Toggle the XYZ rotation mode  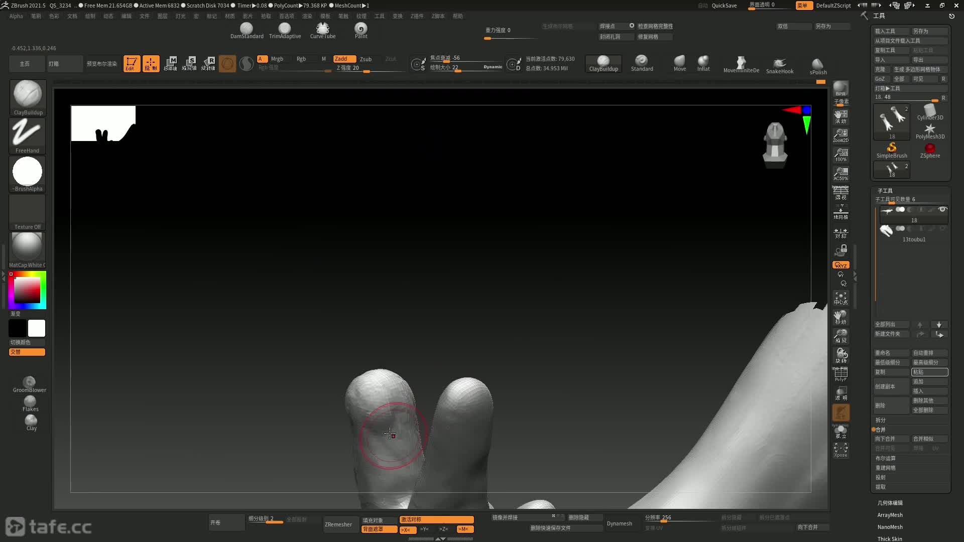point(840,265)
